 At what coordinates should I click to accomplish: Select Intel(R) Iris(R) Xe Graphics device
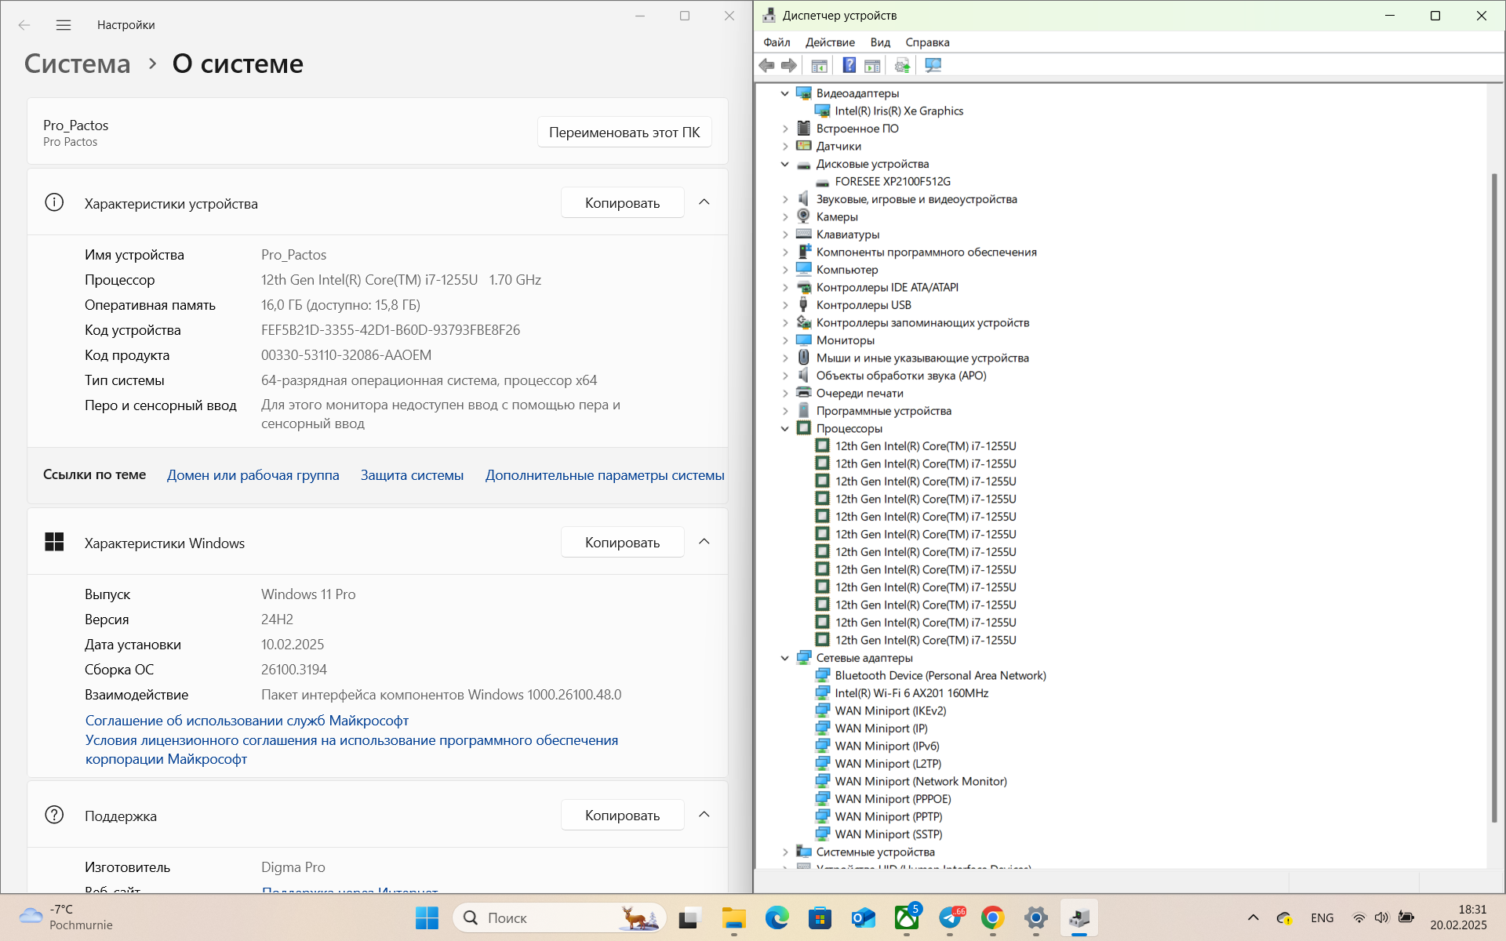pos(899,111)
